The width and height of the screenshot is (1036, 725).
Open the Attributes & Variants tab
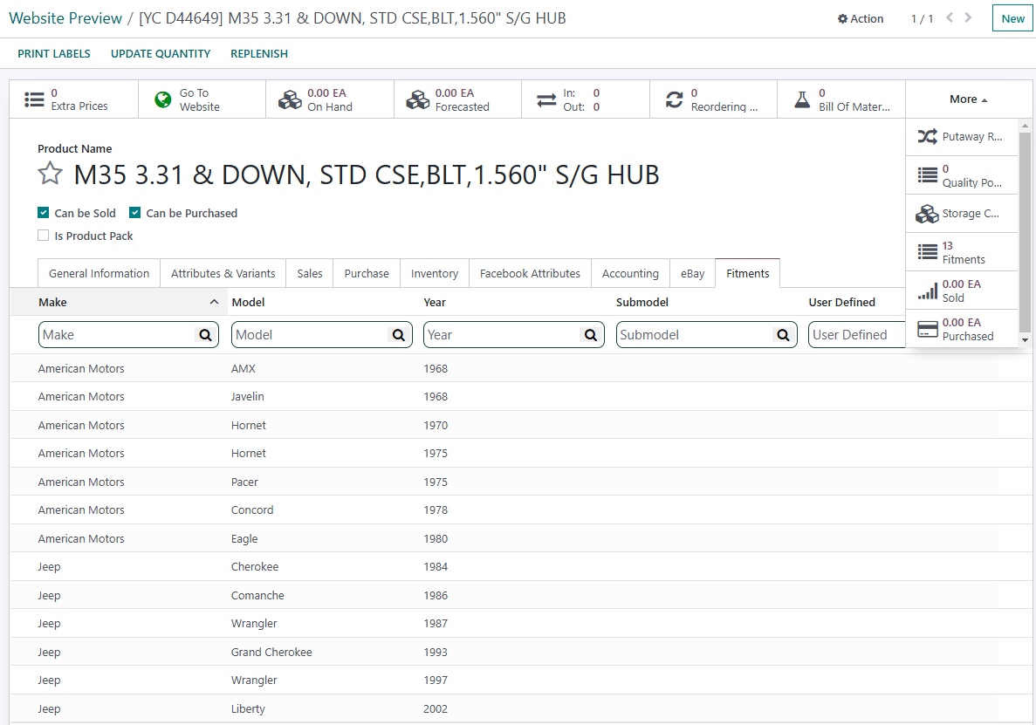[x=223, y=273]
